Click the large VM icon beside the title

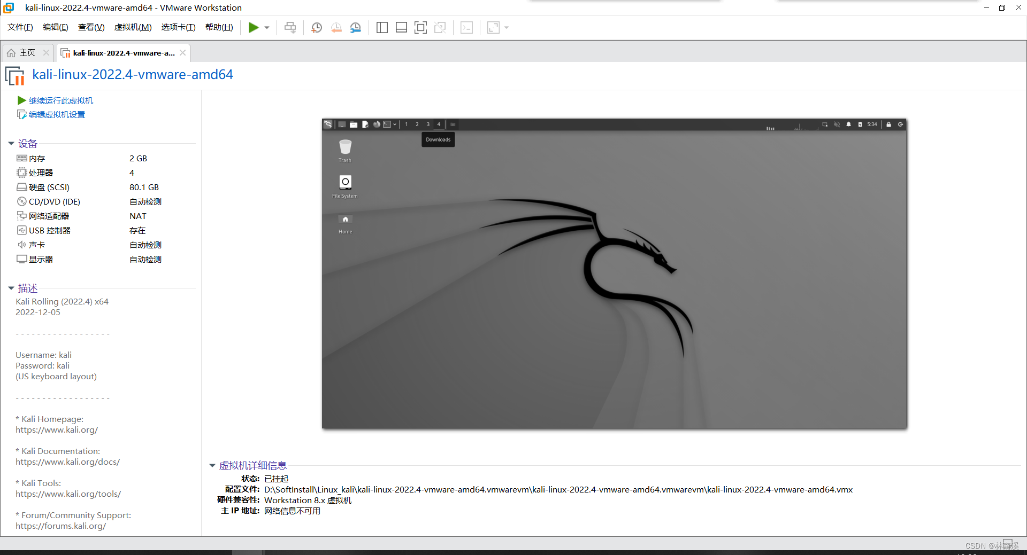(14, 75)
